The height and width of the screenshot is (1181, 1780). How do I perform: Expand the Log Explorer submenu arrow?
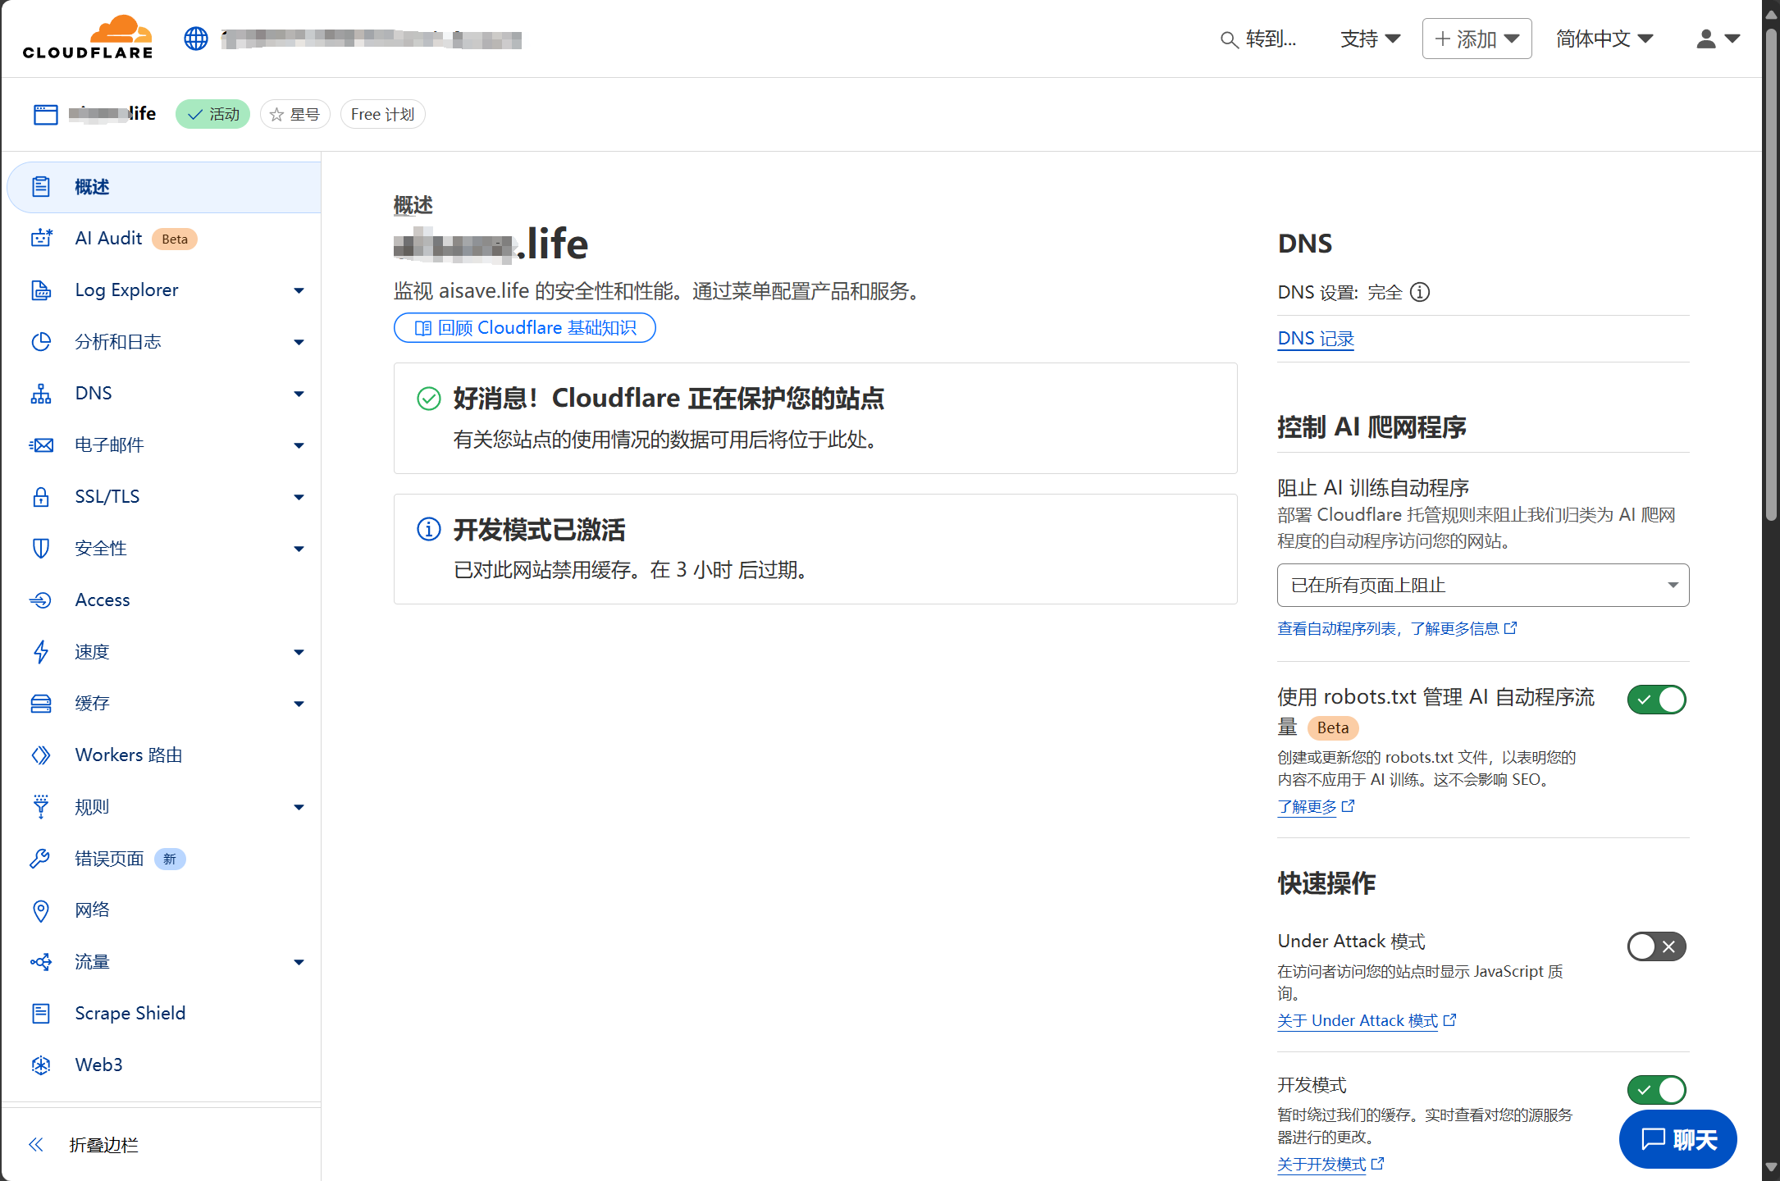point(299,290)
